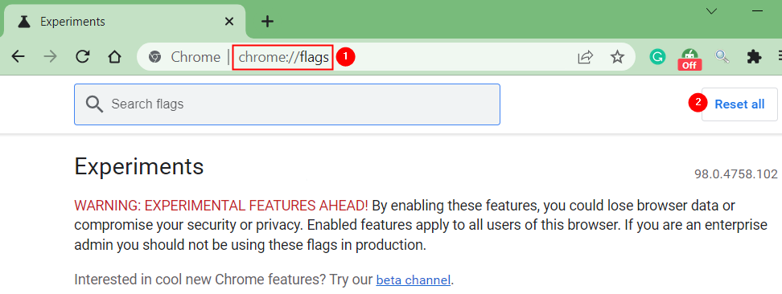Click the Reset all button
Screen dimensions: 782x294
[x=739, y=104]
